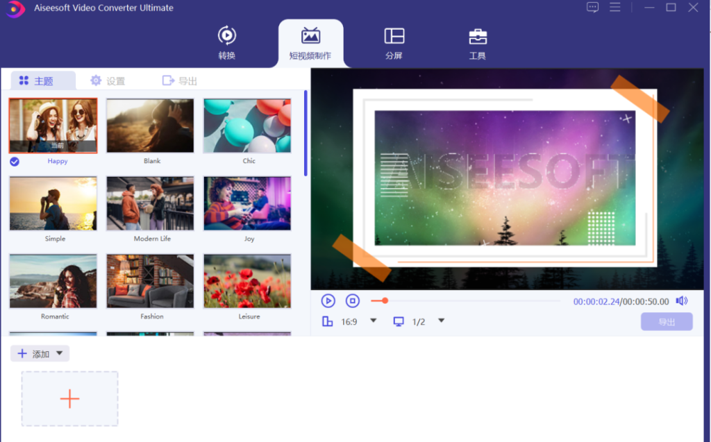Switch to the 设置 settings sub-tab

[x=108, y=80]
